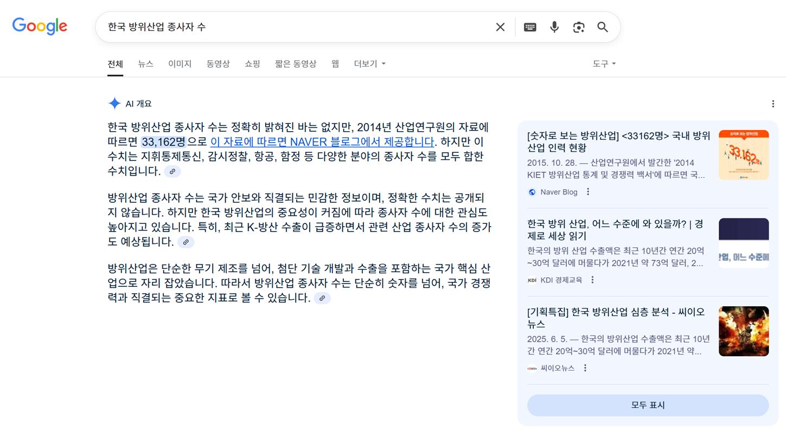This screenshot has height=431, width=786.
Task: Click the 33,162 thumbnail image
Action: coord(744,155)
